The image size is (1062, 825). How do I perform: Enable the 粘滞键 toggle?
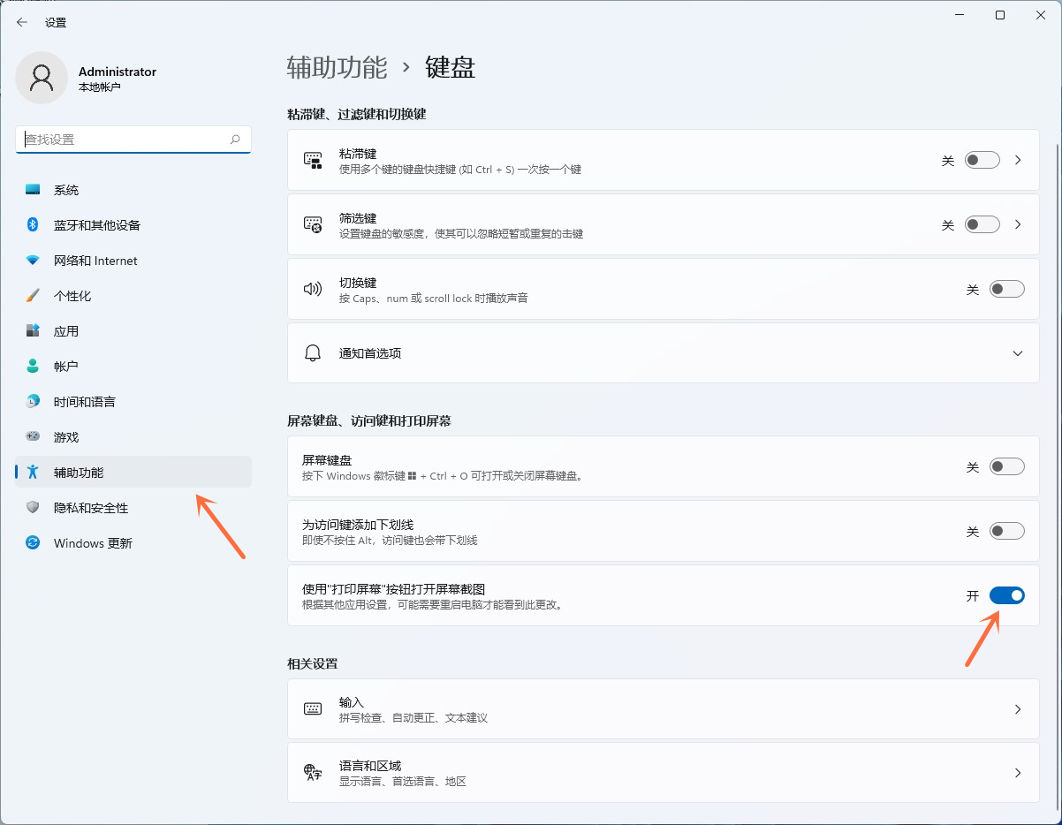coord(982,159)
